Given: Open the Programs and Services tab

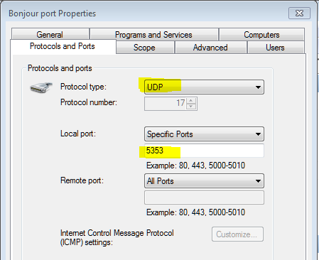Looking at the screenshot, I should point(154,34).
